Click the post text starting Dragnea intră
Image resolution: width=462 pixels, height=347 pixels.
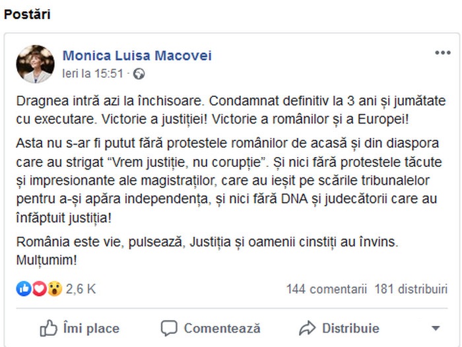[x=231, y=110]
